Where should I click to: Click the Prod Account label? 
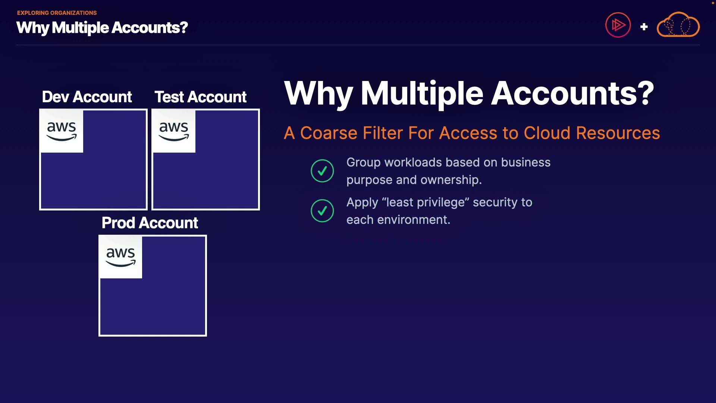(x=150, y=223)
